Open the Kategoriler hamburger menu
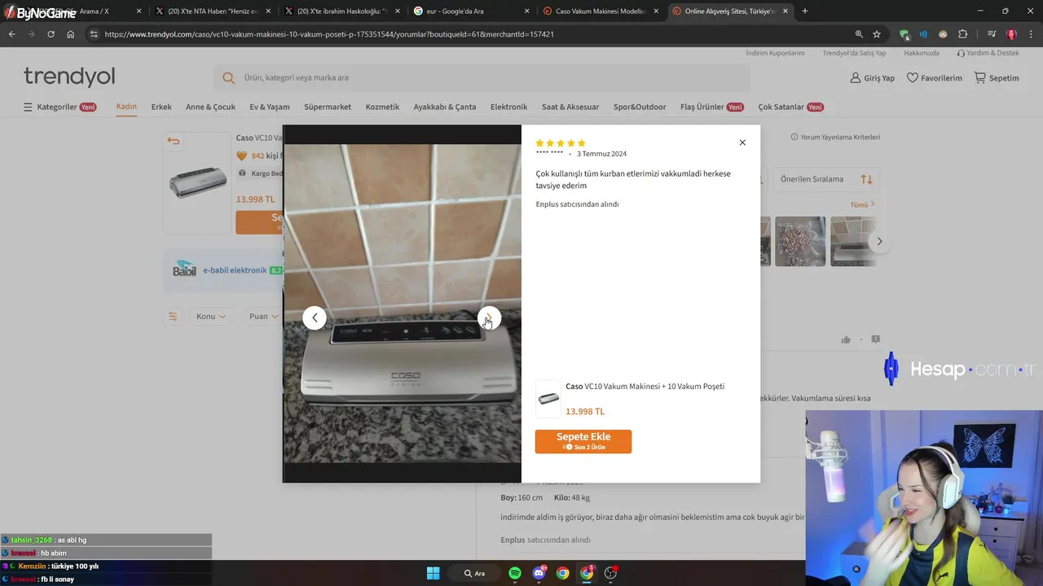This screenshot has height=586, width=1043. 59,107
